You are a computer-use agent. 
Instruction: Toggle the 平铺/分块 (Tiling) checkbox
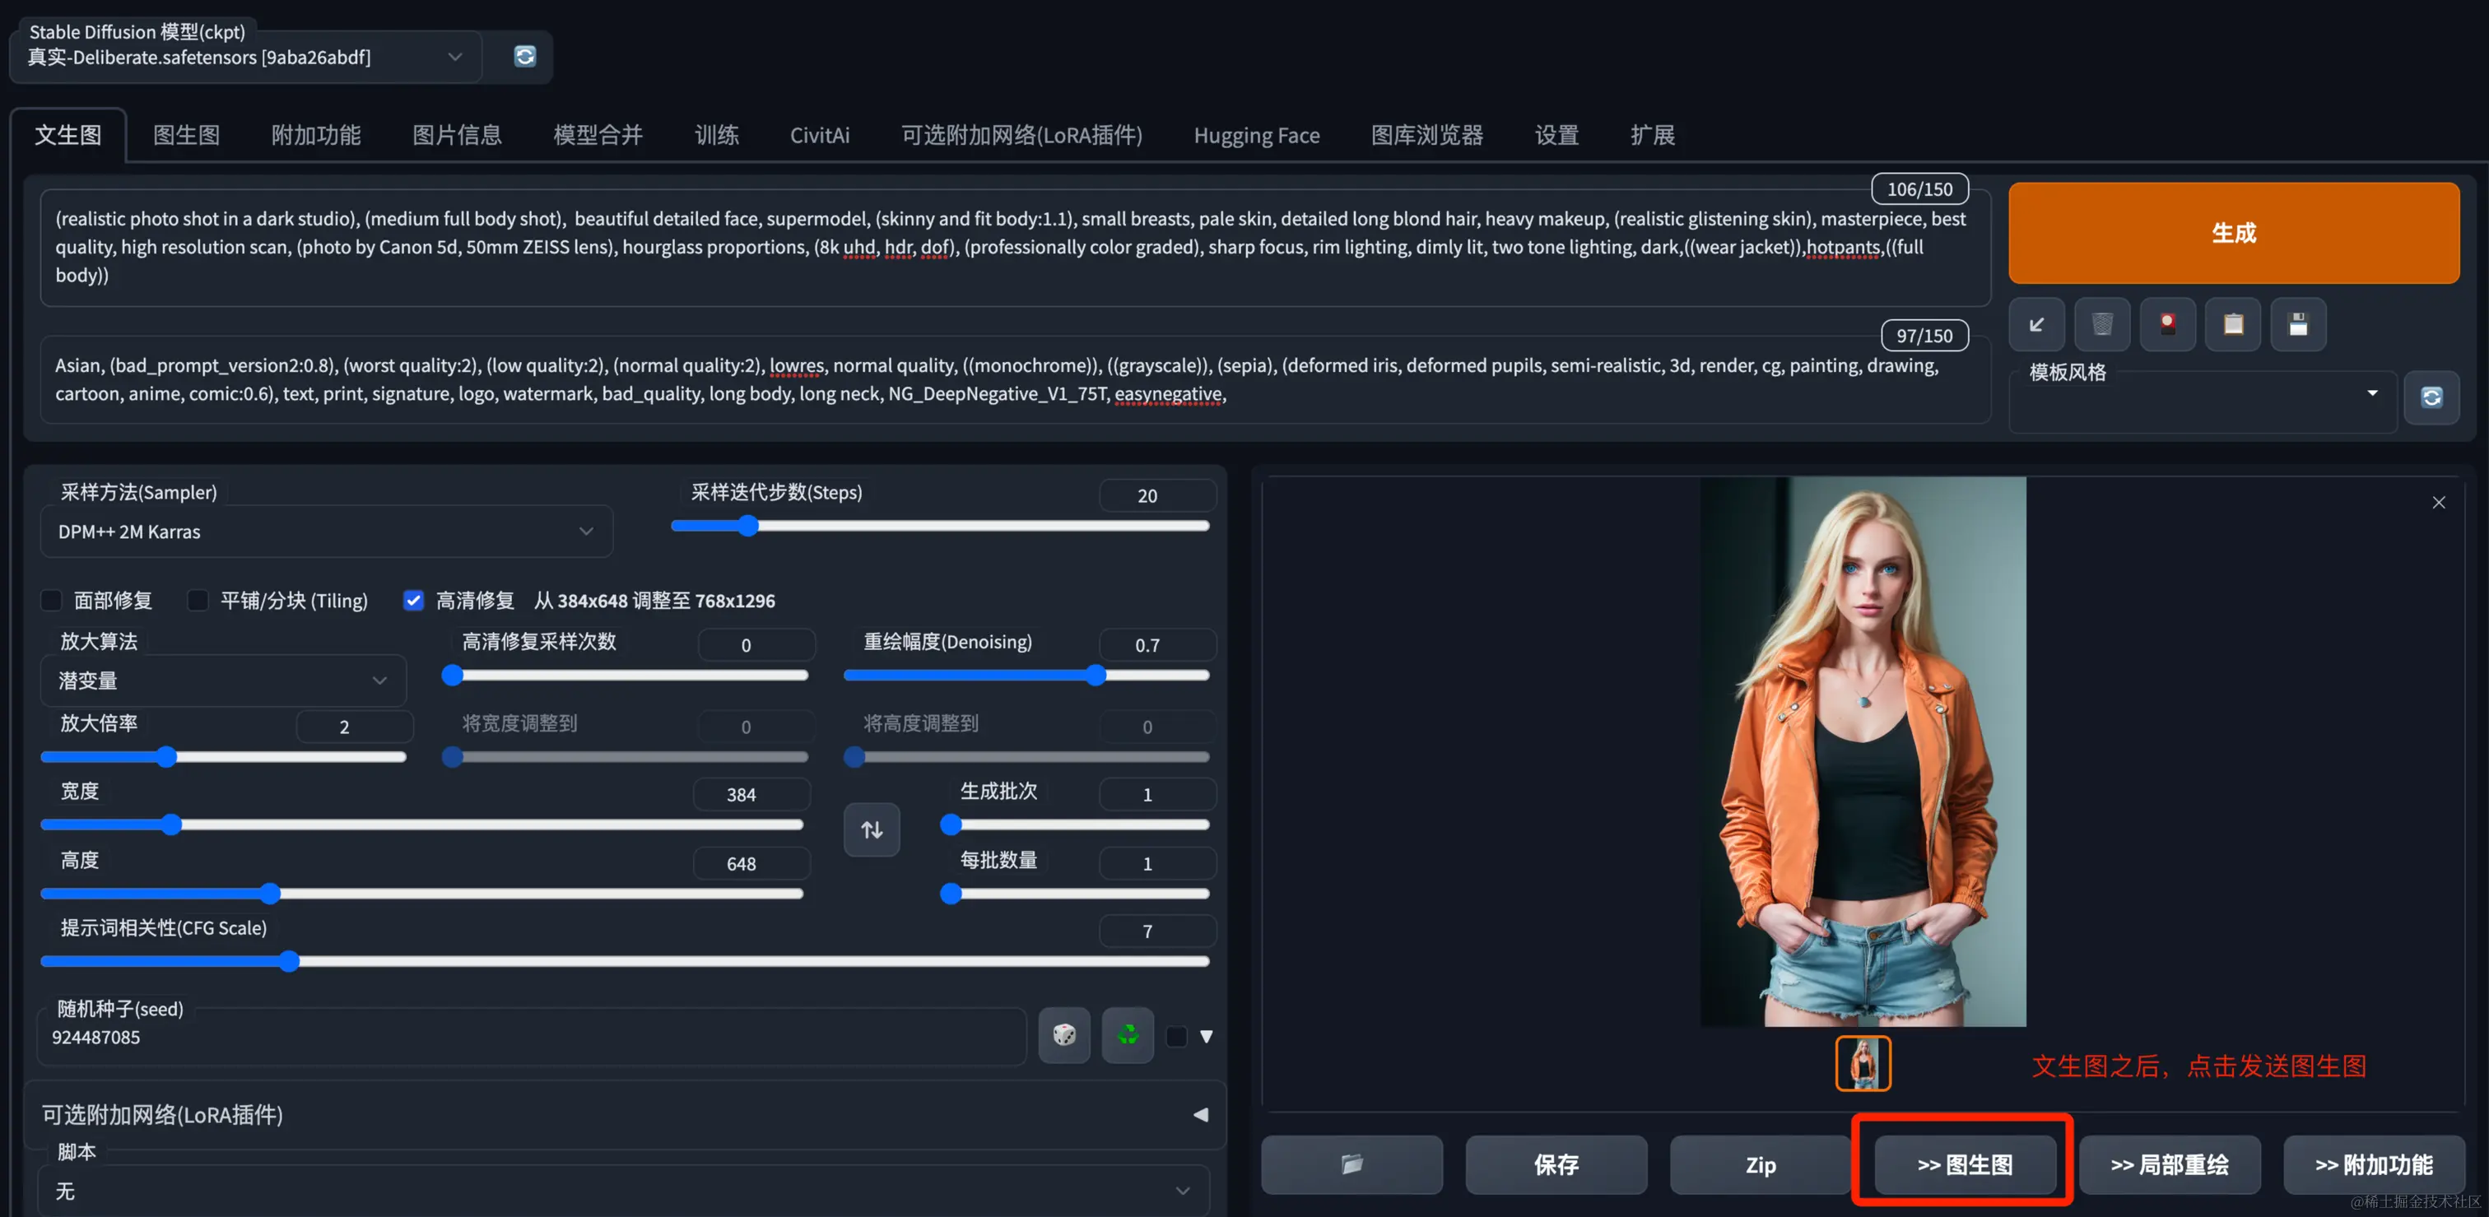pos(198,601)
